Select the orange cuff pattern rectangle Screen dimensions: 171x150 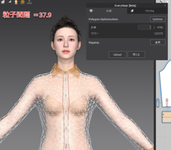(166, 117)
